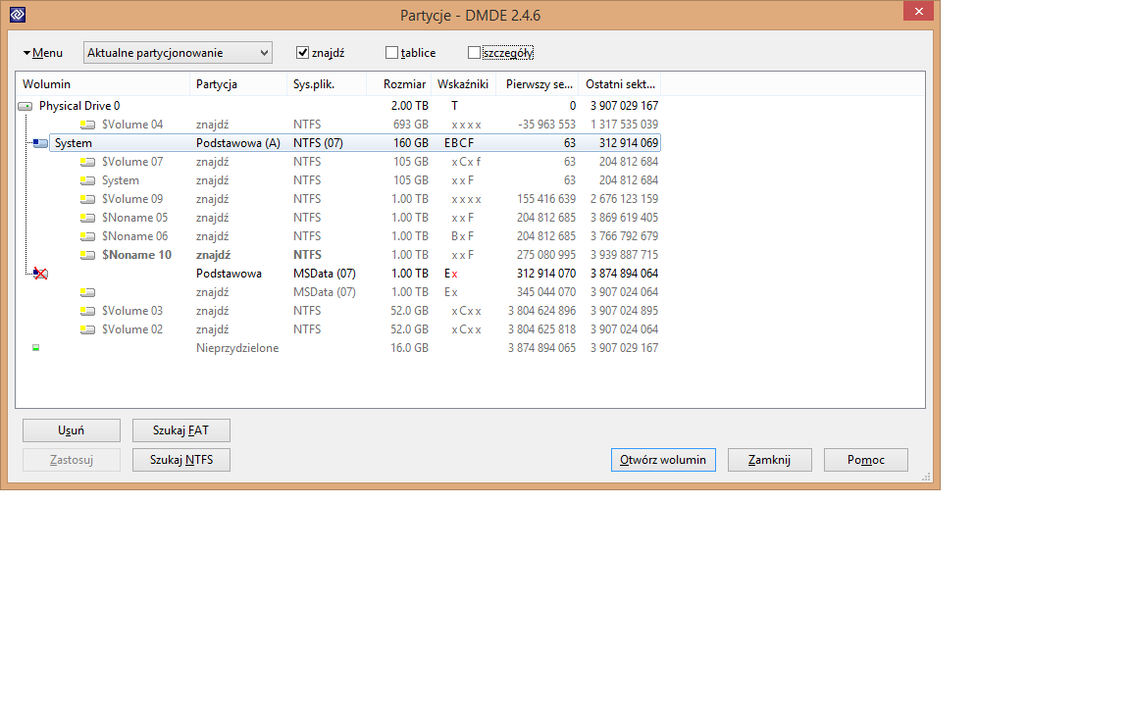Click the 'Rozmiar' column header
This screenshot has height=706, width=1130.
[x=398, y=84]
